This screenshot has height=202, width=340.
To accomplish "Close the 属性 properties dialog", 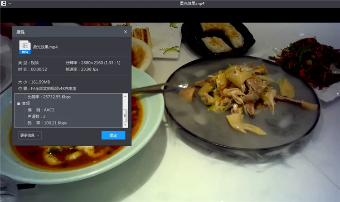I will tap(126, 32).
